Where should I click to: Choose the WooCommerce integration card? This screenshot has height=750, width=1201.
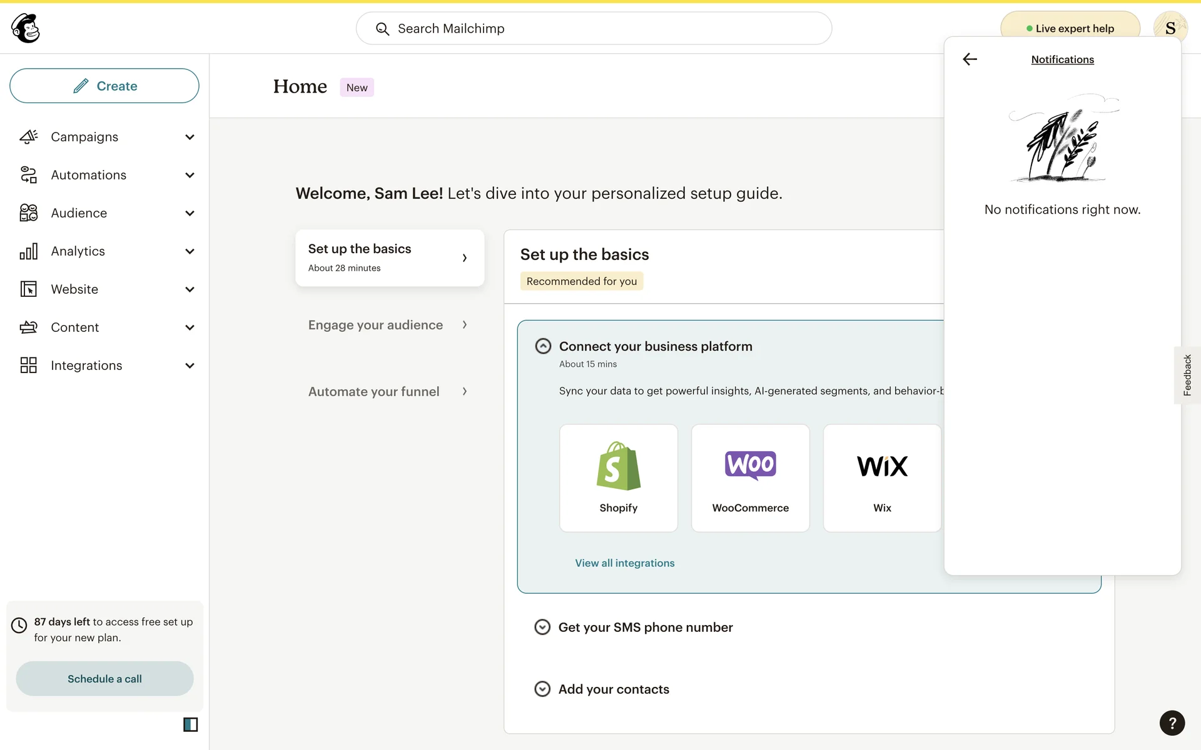(750, 478)
